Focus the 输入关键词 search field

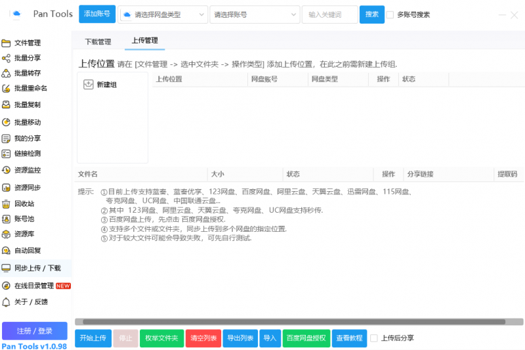pyautogui.click(x=330, y=14)
